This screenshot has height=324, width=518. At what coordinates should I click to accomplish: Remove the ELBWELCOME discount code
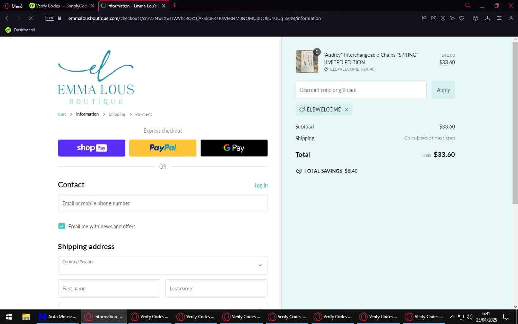pyautogui.click(x=346, y=109)
